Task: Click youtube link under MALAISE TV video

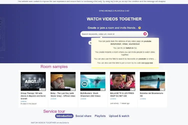Action: click(x=113, y=99)
